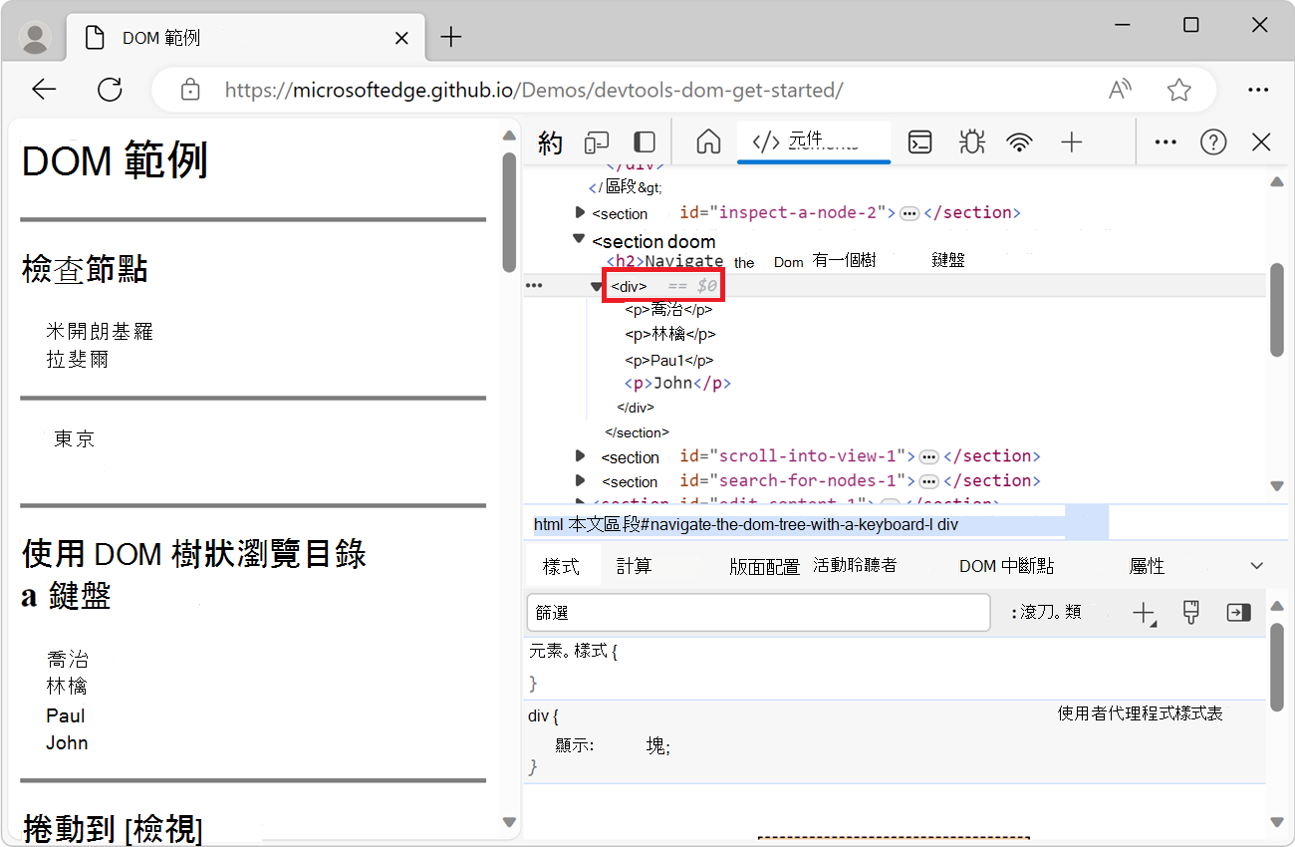Click inside 元素。樣式 rule block

tap(897, 668)
